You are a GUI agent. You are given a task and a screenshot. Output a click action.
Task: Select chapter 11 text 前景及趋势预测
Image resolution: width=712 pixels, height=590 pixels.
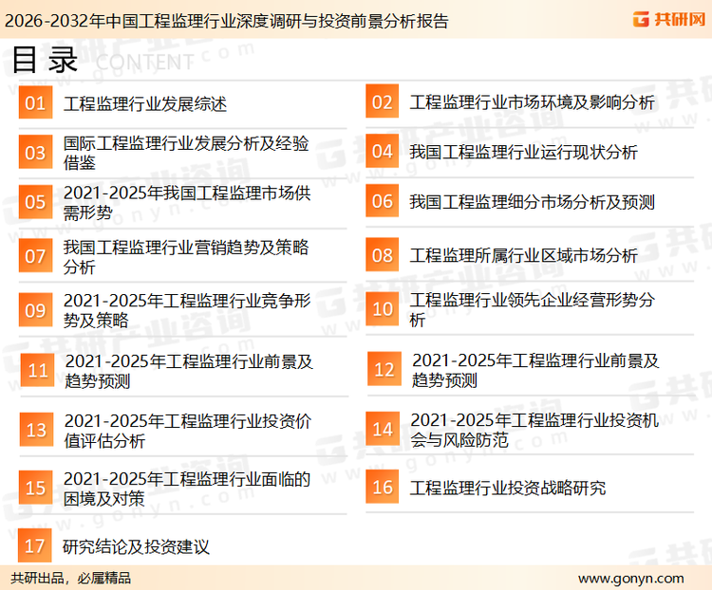point(189,371)
